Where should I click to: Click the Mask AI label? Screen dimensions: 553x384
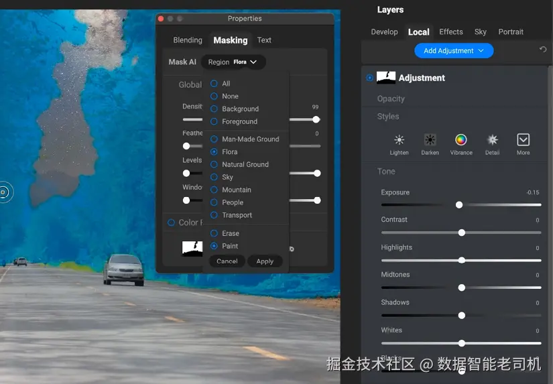182,62
